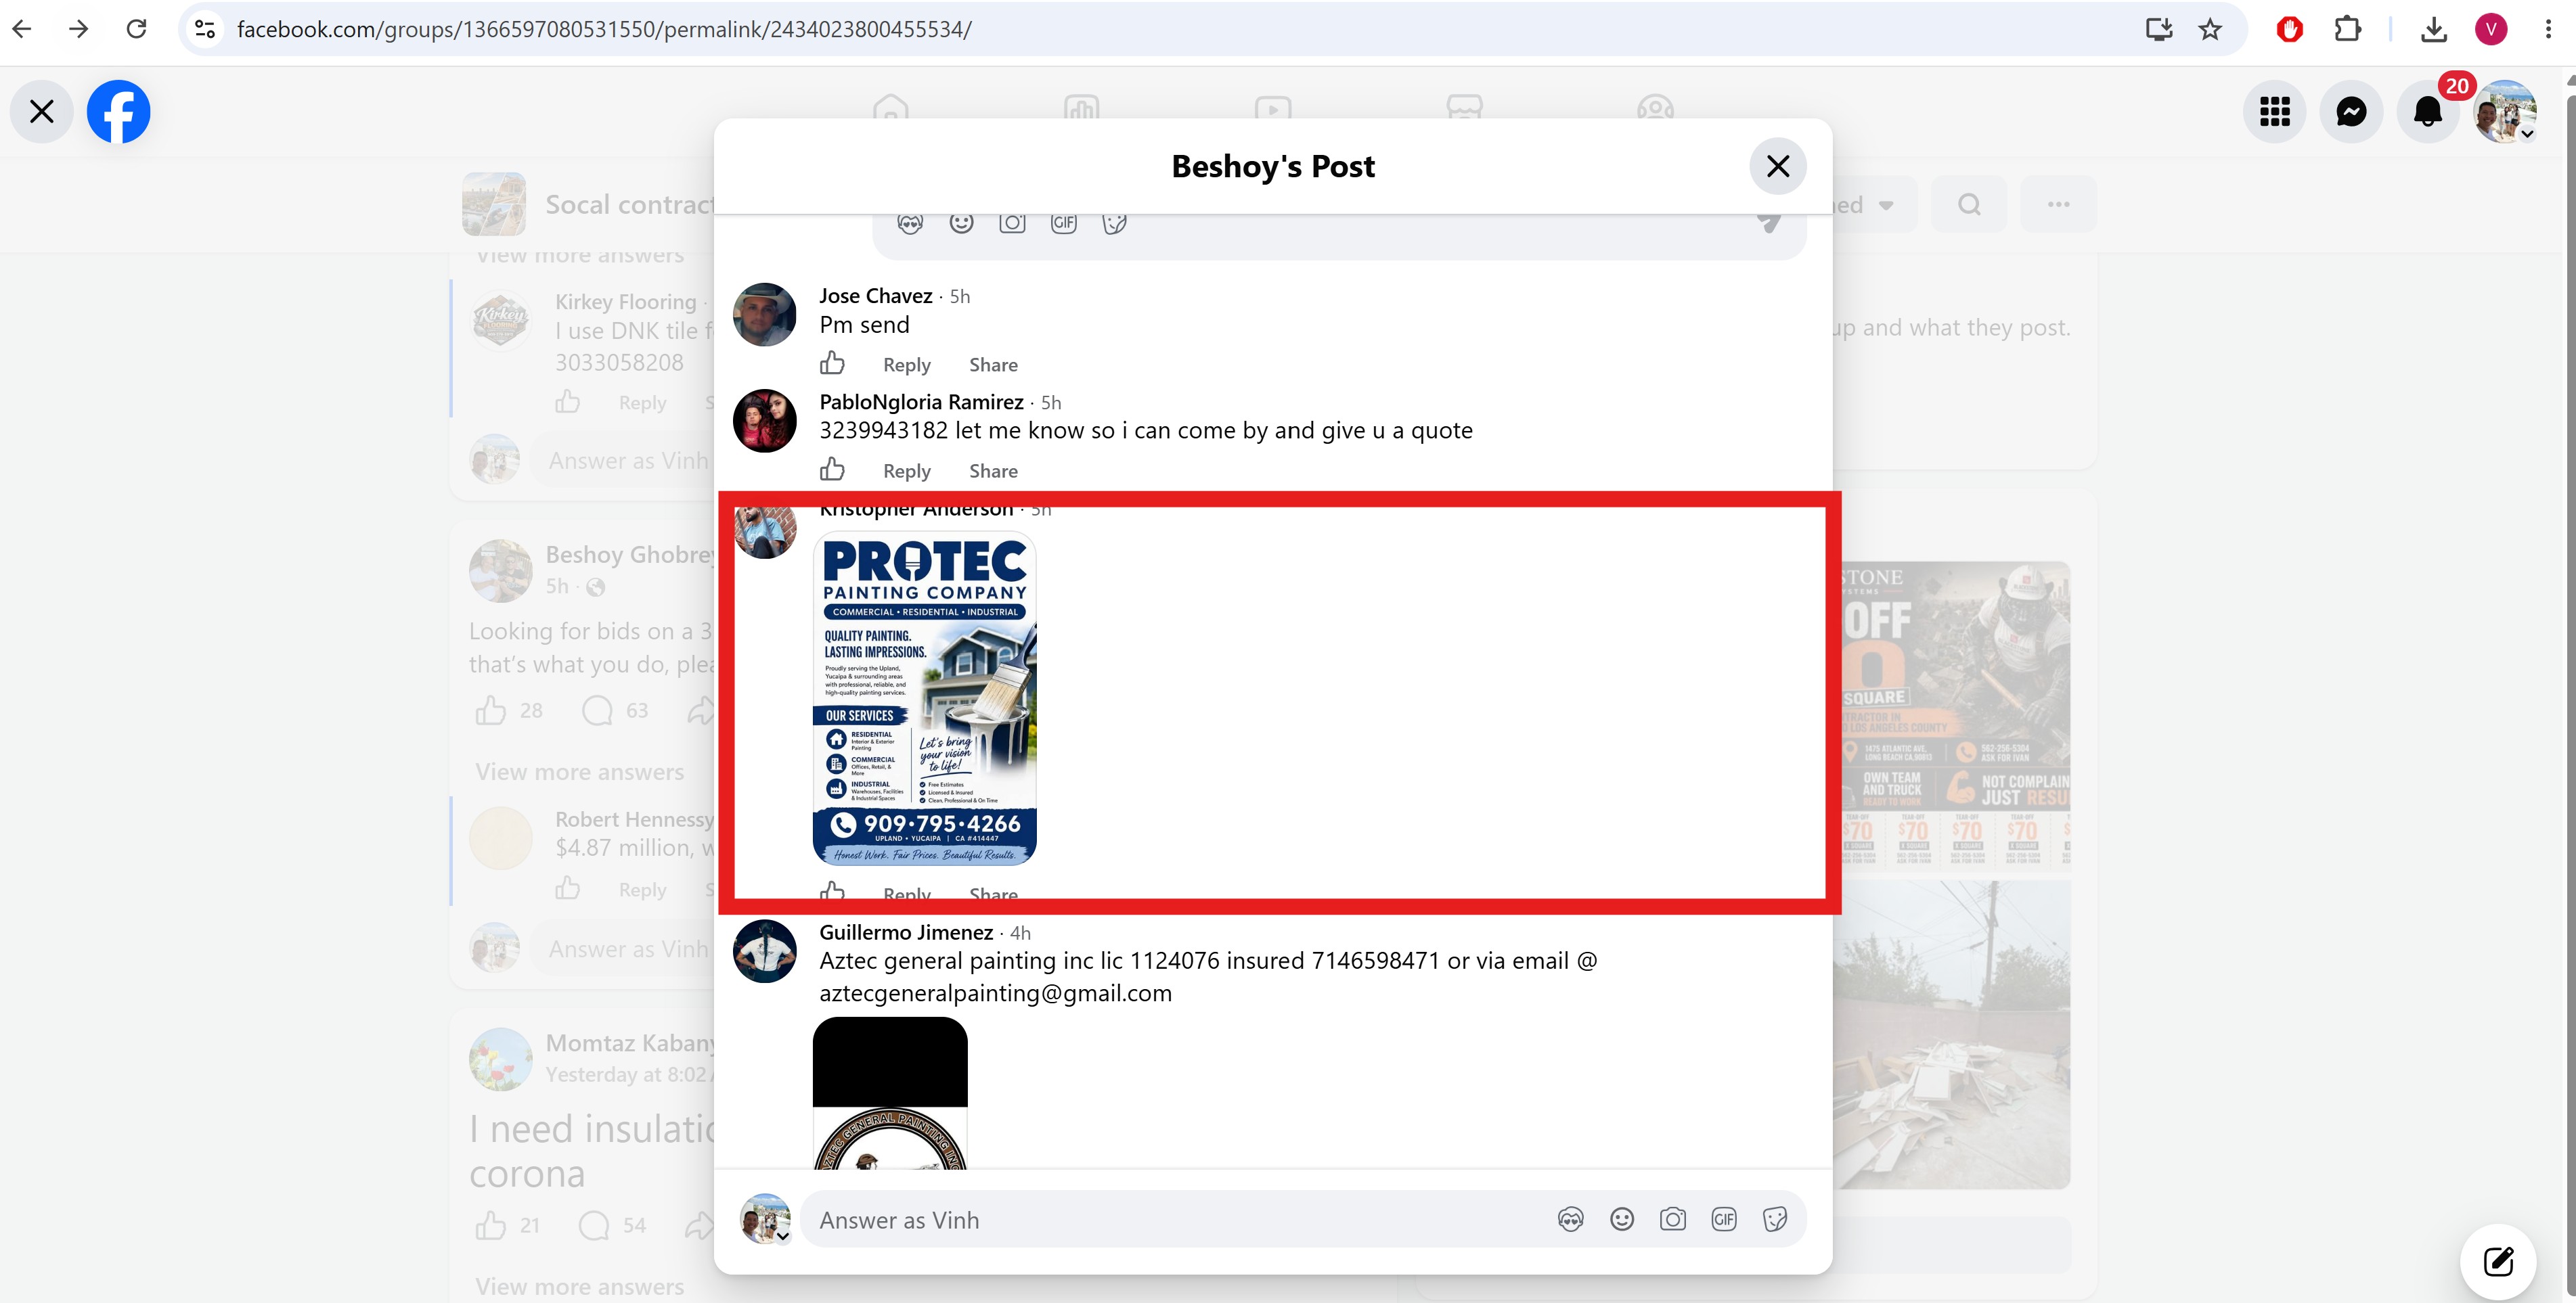View more answers below Beshoy's post
2576x1303 pixels.
tap(580, 773)
